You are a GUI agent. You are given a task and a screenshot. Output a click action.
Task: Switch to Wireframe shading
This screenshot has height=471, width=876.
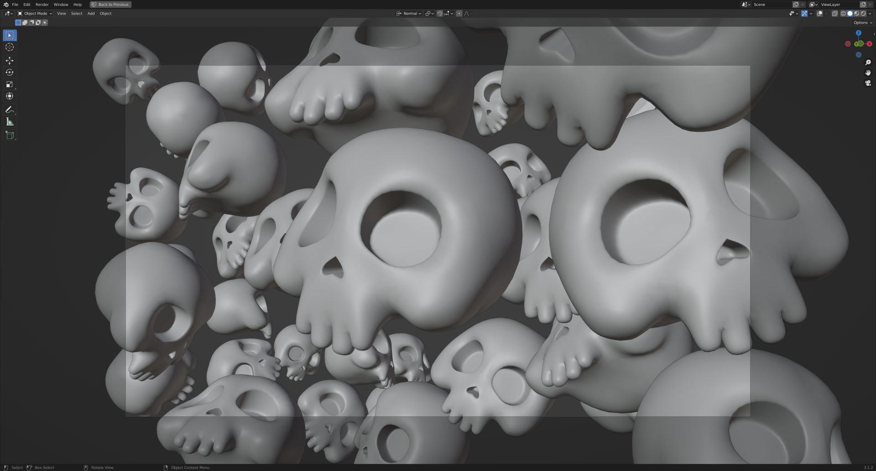coord(843,14)
